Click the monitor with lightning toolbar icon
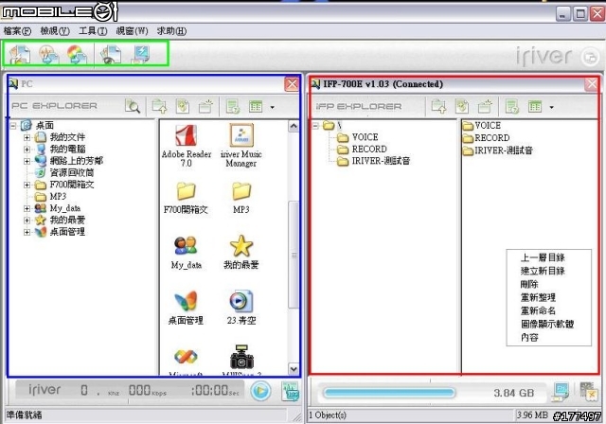Image resolution: width=606 pixels, height=424 pixels. click(140, 54)
